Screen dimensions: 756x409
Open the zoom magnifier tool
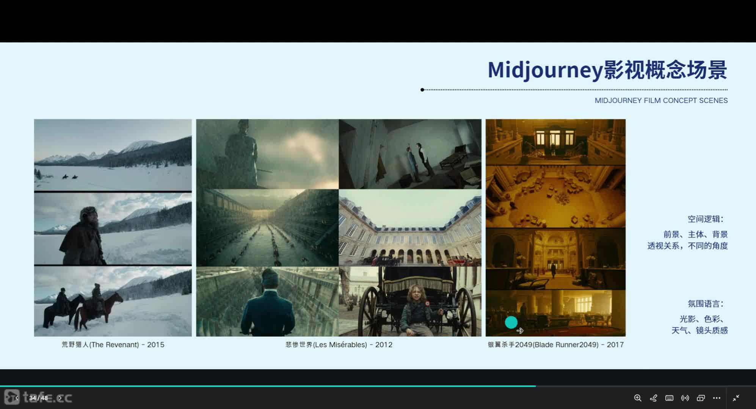(x=638, y=398)
